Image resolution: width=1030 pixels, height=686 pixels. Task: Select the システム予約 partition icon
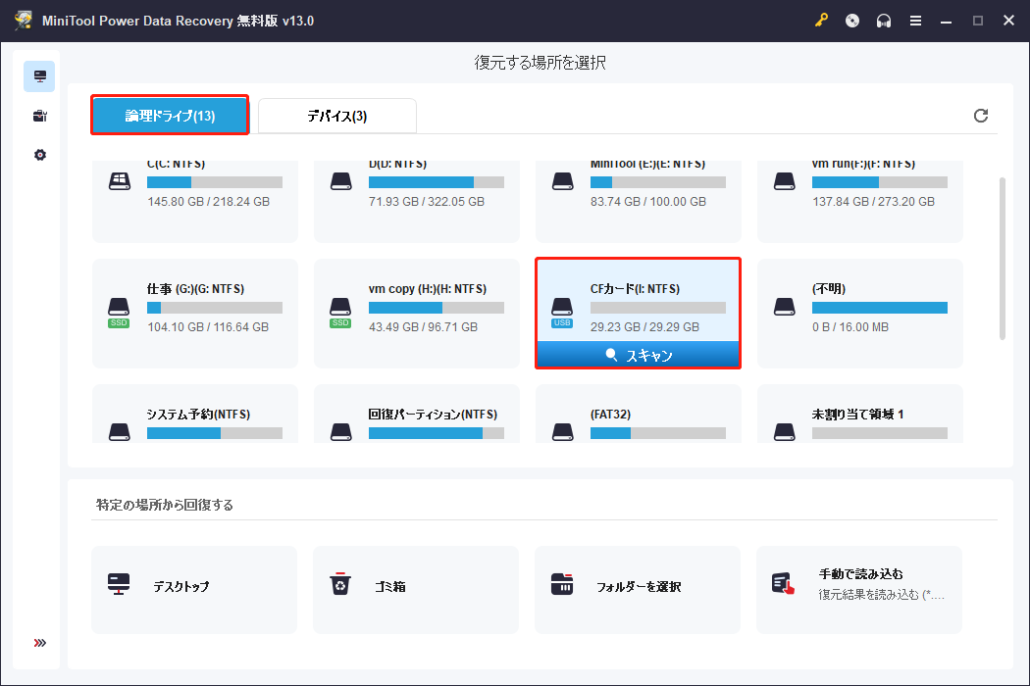click(119, 432)
